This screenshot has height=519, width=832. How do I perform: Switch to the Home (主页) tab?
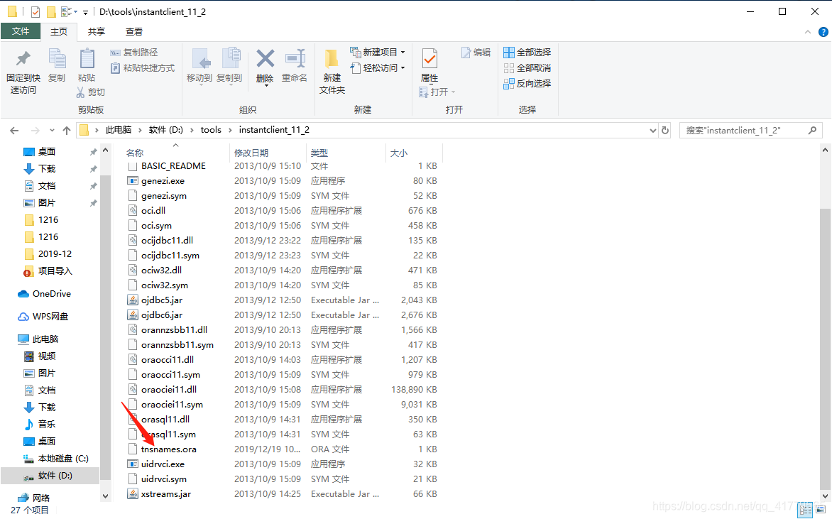coord(59,32)
